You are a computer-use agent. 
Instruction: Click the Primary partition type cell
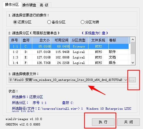(x=79, y=46)
